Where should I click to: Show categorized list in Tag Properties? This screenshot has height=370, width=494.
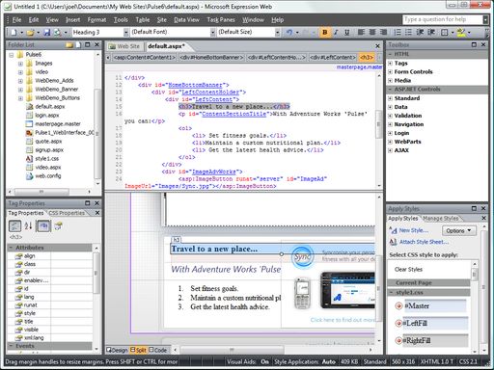[x=14, y=226]
